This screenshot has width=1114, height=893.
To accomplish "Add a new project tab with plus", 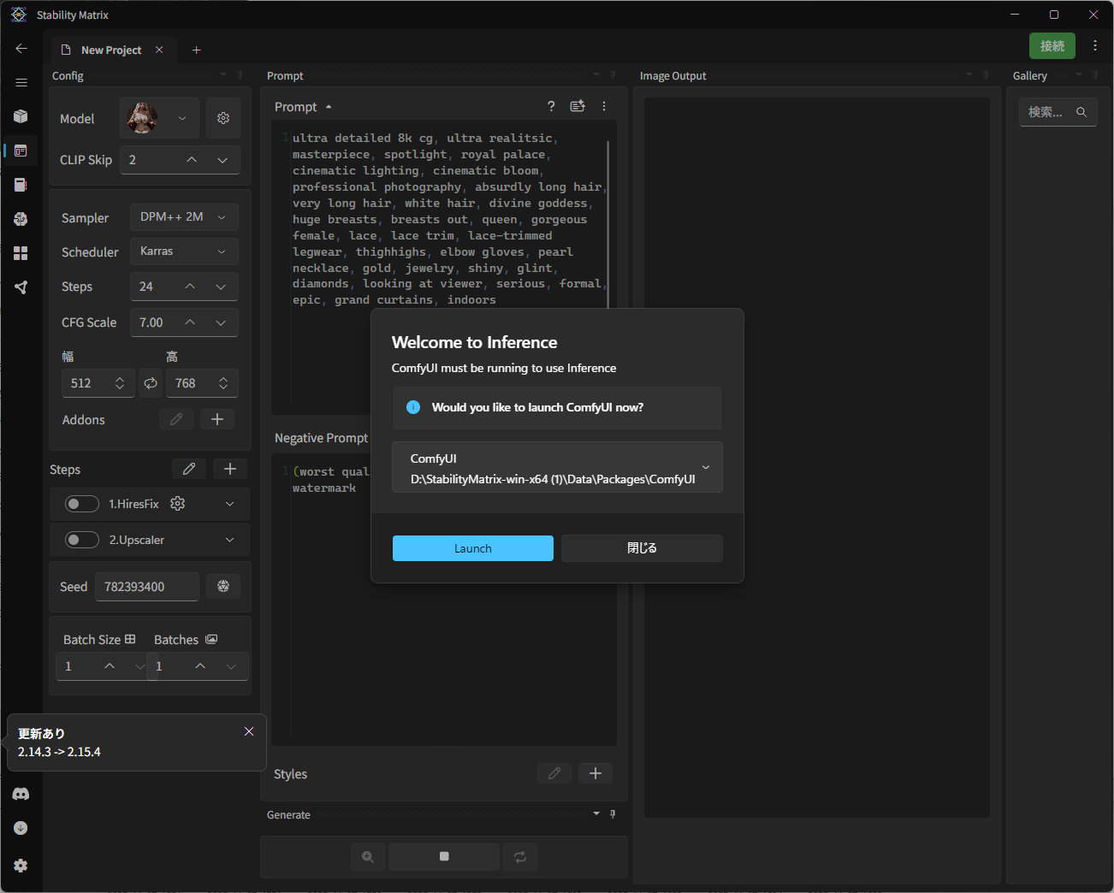I will click(196, 50).
